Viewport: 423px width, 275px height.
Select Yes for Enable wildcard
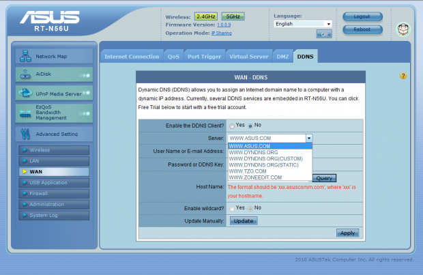232,209
